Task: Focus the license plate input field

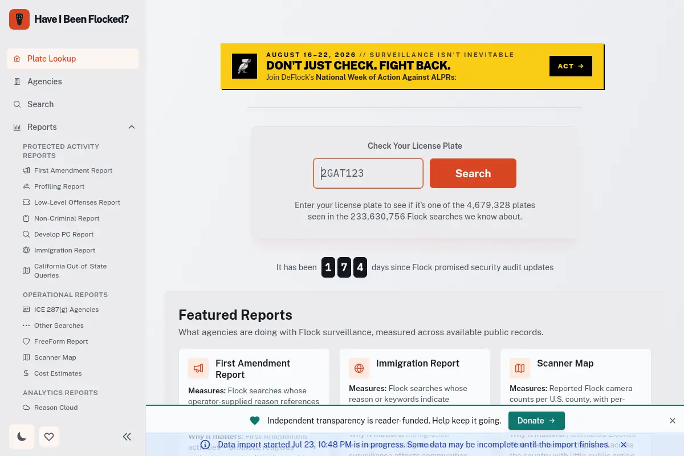Action: [368, 173]
